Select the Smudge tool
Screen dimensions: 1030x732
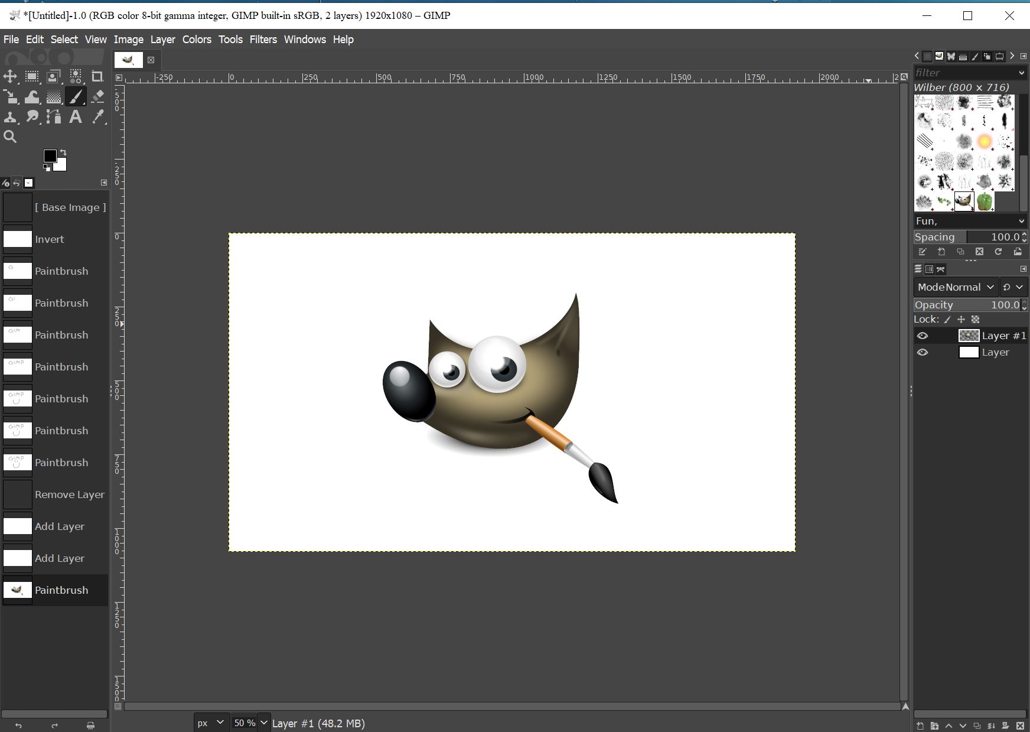(32, 116)
